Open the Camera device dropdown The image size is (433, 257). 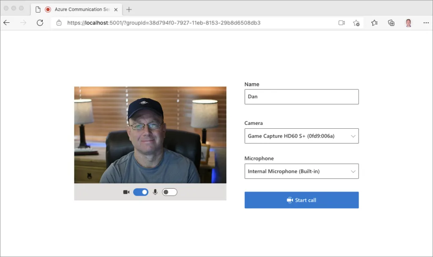tap(301, 136)
